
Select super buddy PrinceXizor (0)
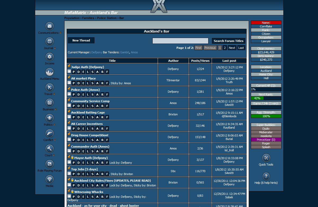pos(266,140)
